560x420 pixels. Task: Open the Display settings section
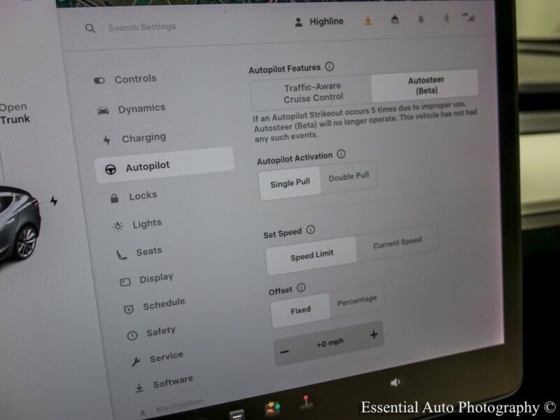(x=155, y=279)
